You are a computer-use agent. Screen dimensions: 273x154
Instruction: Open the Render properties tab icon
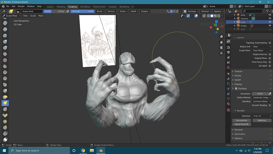pos(228,48)
